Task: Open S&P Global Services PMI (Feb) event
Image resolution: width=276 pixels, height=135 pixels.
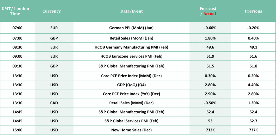Action: click(132, 121)
